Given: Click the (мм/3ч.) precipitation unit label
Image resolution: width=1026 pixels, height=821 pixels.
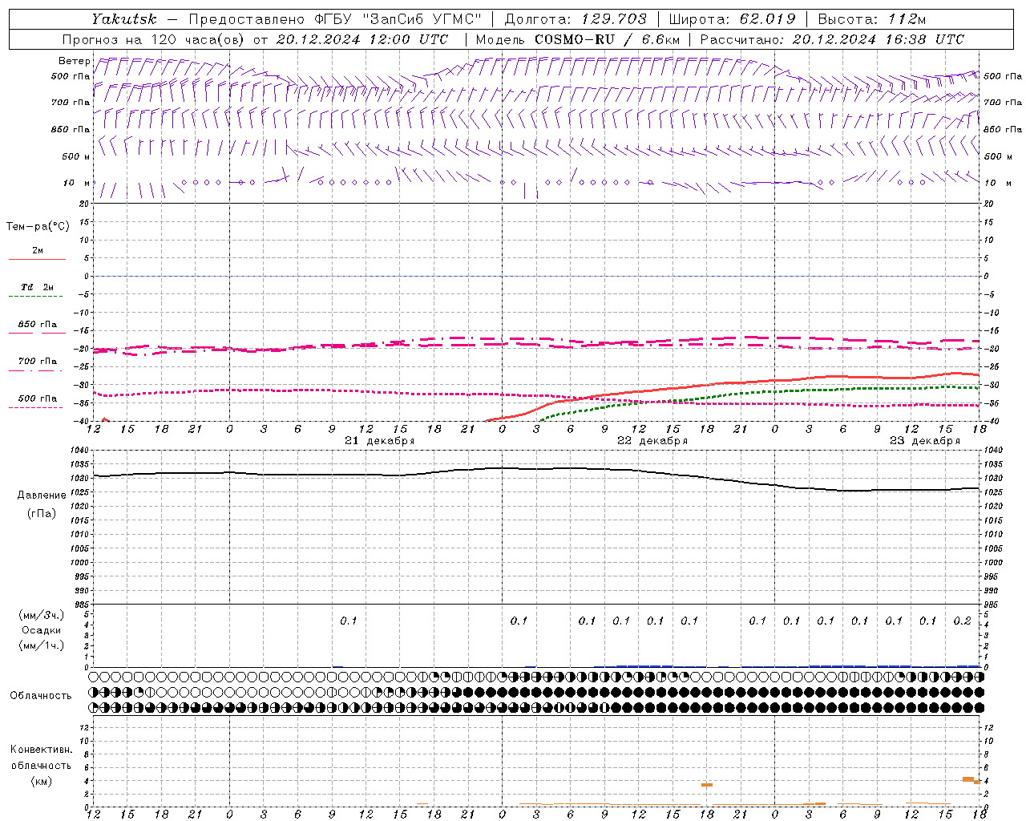Looking at the screenshot, I should (x=42, y=616).
